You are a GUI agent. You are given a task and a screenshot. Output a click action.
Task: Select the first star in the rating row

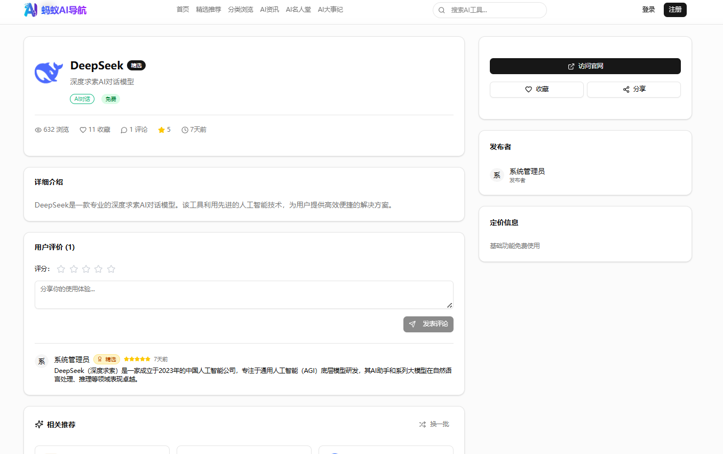[61, 269]
